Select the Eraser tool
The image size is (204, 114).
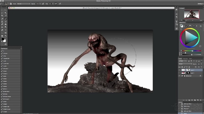click(2, 24)
